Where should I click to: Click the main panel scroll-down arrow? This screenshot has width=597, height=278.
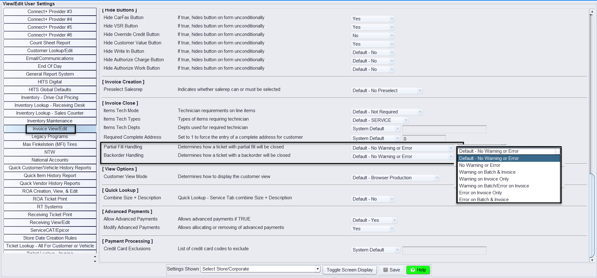(x=592, y=260)
